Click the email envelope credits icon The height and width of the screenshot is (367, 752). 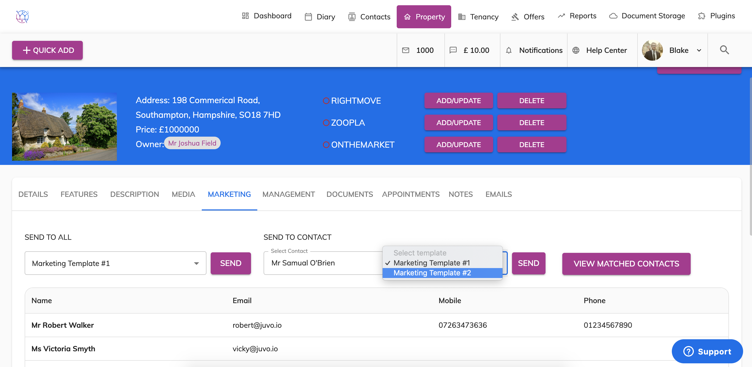(406, 50)
